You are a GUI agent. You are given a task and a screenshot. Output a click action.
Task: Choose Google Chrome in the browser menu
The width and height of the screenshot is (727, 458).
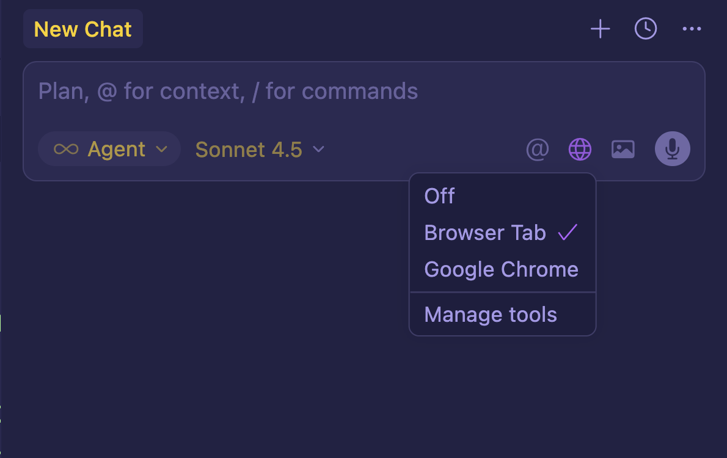pos(502,269)
